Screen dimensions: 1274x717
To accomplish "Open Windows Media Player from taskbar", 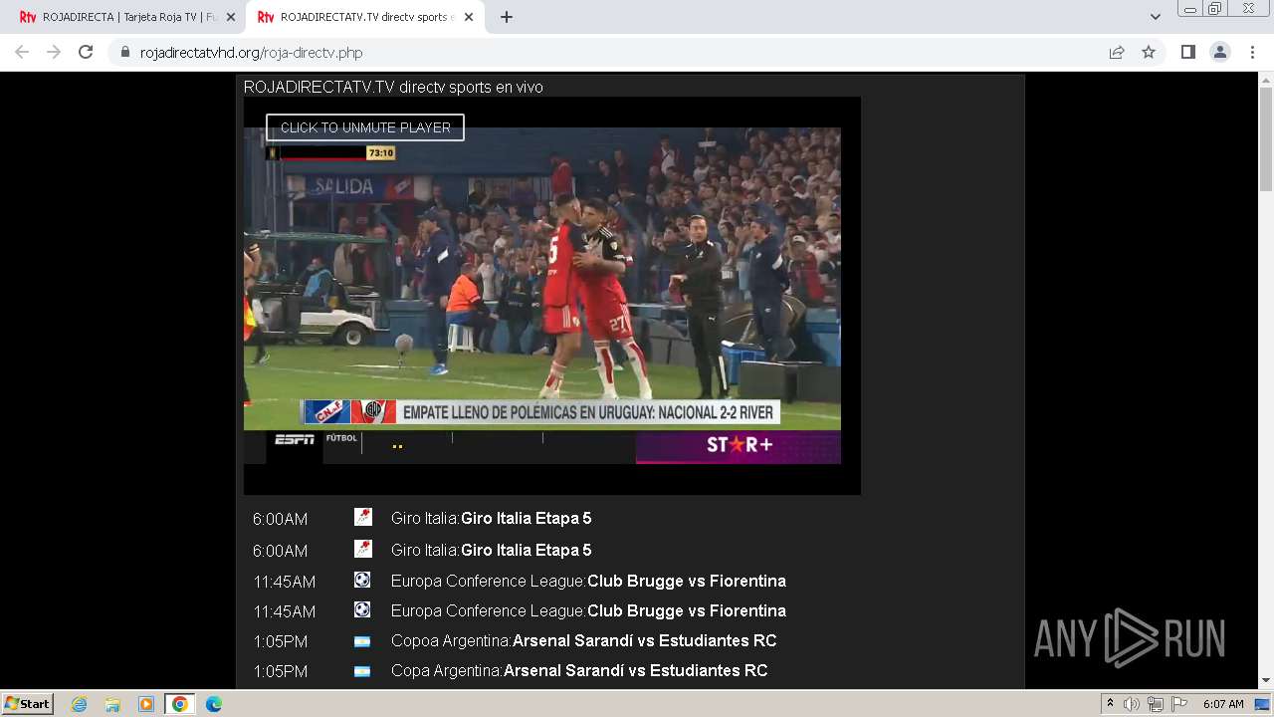I will pos(146,704).
